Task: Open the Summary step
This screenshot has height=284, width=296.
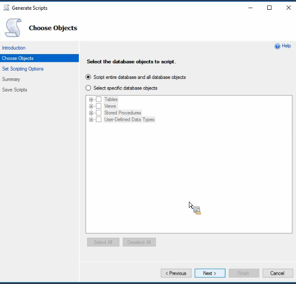Action: coord(11,79)
